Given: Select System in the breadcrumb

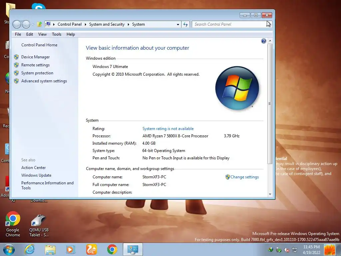Looking at the screenshot, I should [x=138, y=24].
